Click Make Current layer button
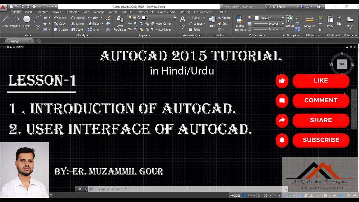359x202 pixels. (162, 24)
